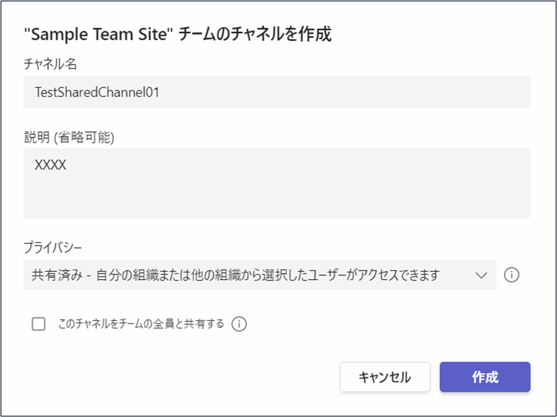557x417 pixels.
Task: Tick the share-with-all-team-members checkbox
Action: (38, 324)
